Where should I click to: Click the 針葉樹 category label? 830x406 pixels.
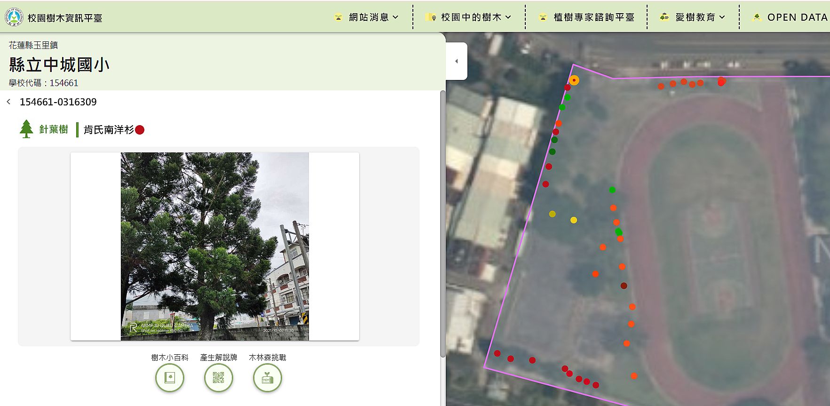pos(54,129)
